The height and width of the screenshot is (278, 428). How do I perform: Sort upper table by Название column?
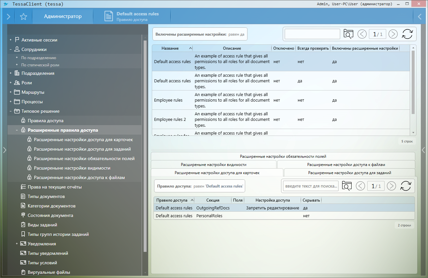pos(170,48)
